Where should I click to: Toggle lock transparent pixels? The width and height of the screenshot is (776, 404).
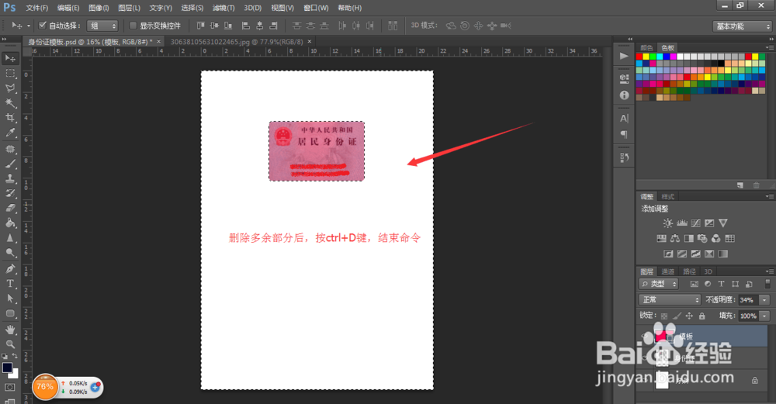pyautogui.click(x=664, y=316)
